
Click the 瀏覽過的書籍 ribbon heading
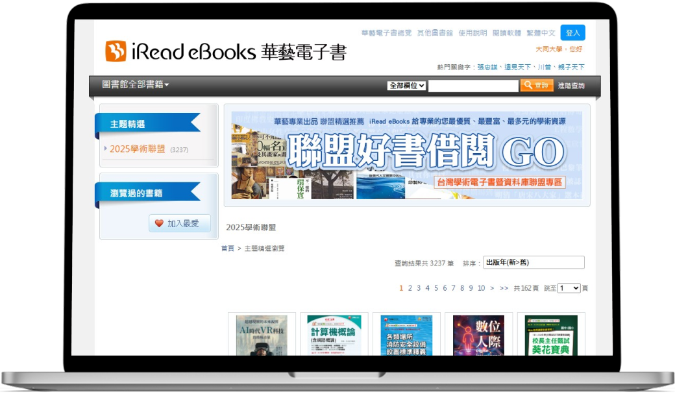coord(148,193)
